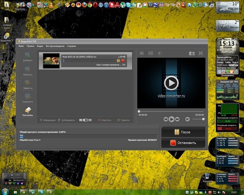
Task: Stop the file with small red stop icon
Action: (123, 60)
